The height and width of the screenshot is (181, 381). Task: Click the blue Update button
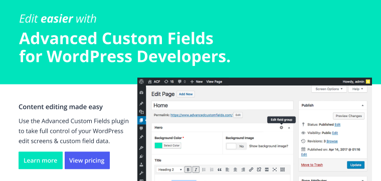tap(356, 165)
